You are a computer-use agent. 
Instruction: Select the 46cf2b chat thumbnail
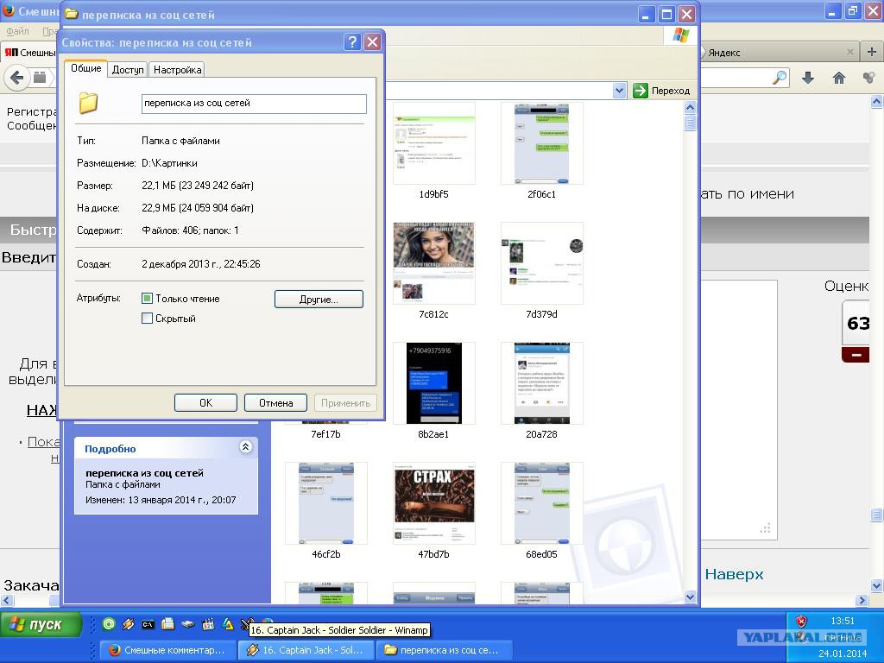click(325, 503)
